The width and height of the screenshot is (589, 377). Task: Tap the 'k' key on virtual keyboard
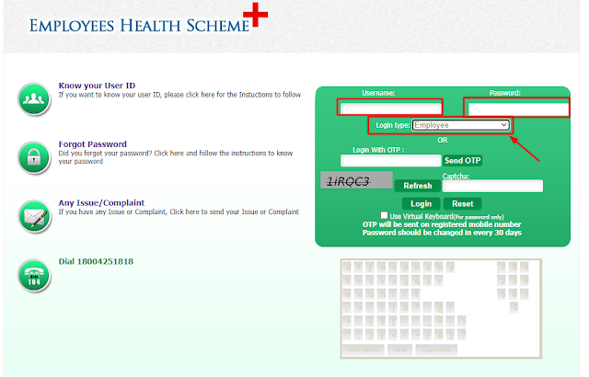tap(347, 280)
